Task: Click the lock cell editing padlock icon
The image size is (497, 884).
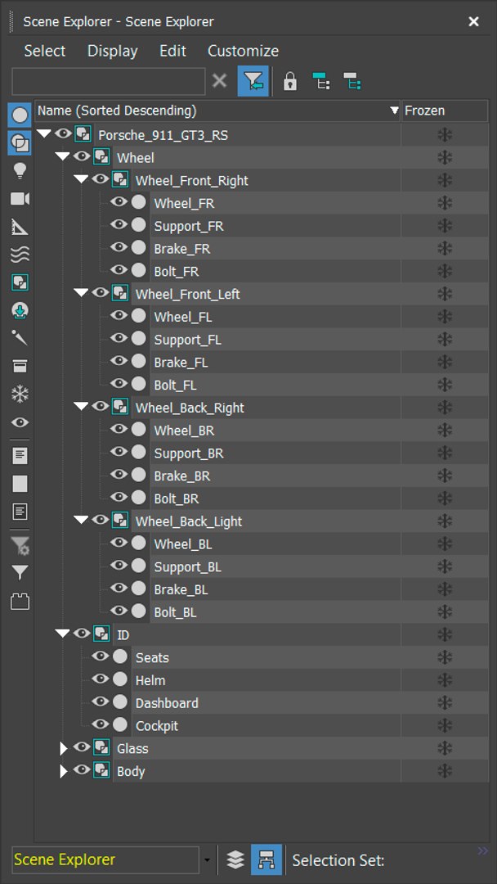Action: 290,82
